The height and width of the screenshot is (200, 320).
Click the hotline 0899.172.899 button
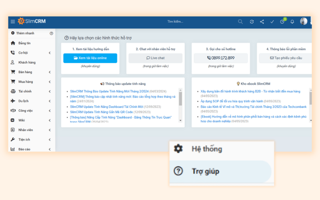coord(221,58)
